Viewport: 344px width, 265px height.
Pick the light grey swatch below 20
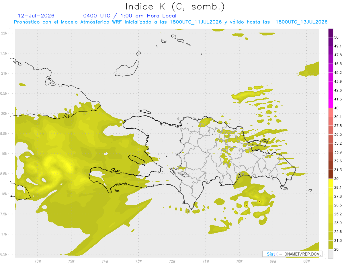[331, 254]
